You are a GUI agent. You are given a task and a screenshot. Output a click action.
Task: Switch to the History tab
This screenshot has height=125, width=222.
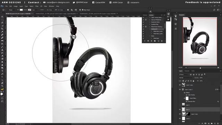(x=145, y=15)
